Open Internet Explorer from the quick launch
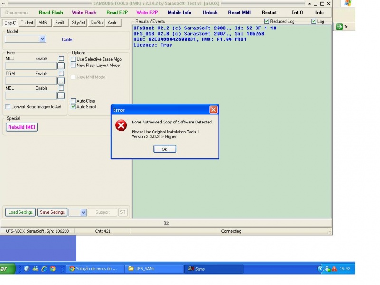 (44, 268)
